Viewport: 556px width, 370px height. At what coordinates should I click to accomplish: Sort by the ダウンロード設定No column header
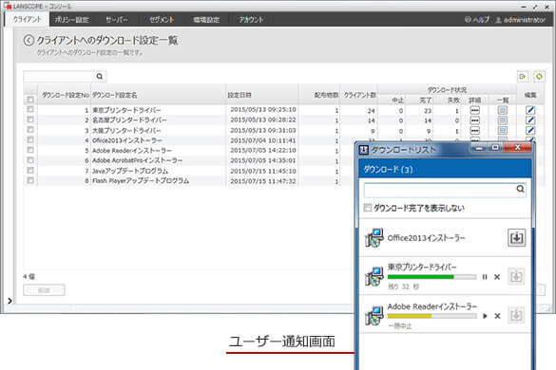pyautogui.click(x=65, y=95)
